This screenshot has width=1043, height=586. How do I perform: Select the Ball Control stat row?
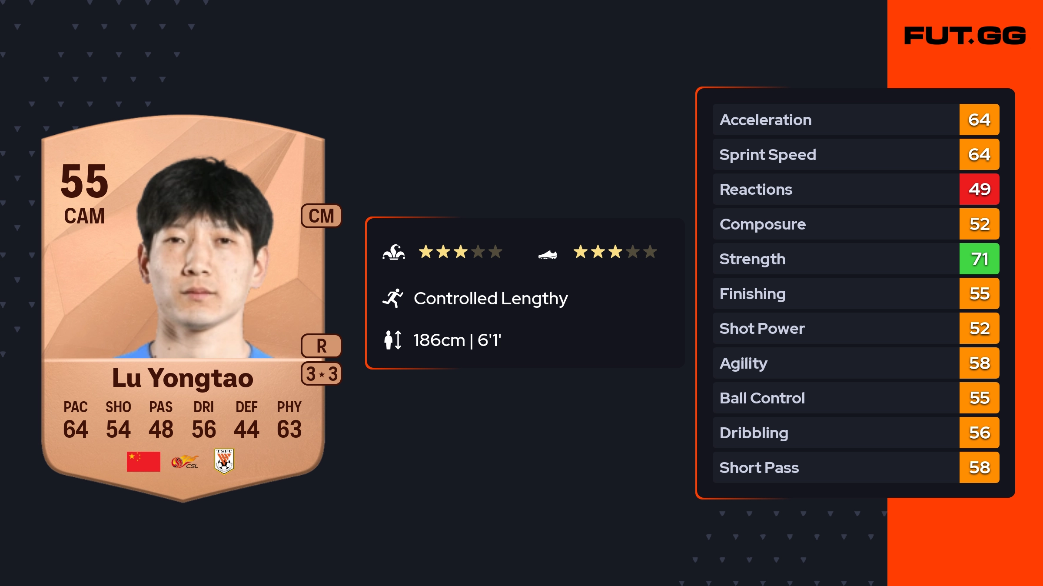(834, 398)
